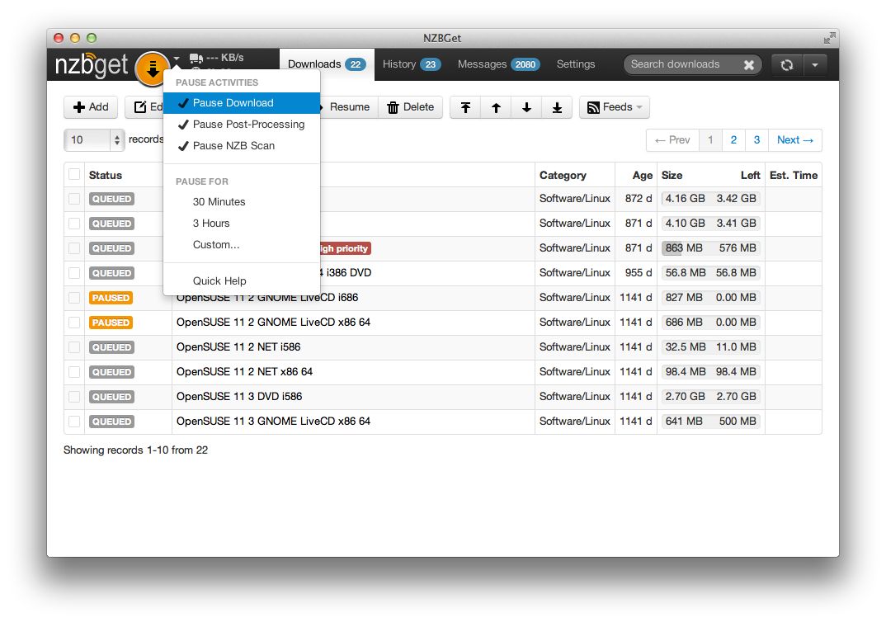Go to page 3 of downloads

click(x=756, y=140)
